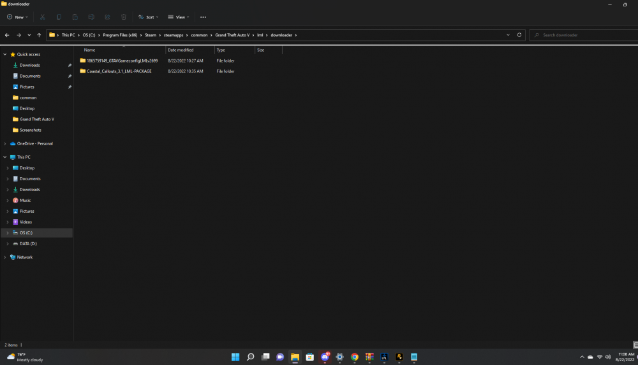The height and width of the screenshot is (365, 638).
Task: Open the LML mod manager taskbar icon
Action: [x=384, y=357]
